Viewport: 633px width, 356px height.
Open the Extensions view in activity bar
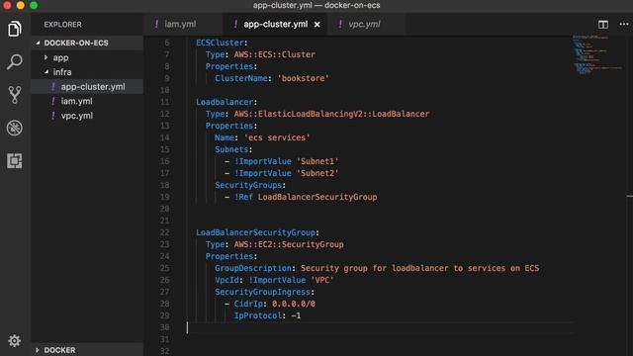[15, 161]
